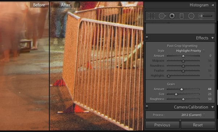
Task: Select the Red Eye Correction tool
Action: coord(172,16)
